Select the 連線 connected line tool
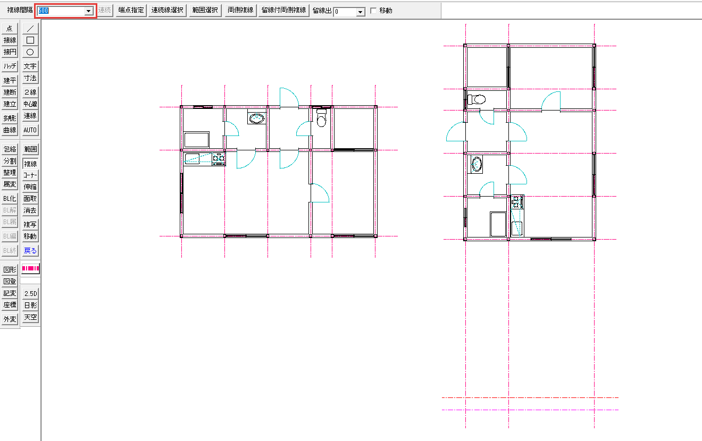This screenshot has height=441, width=702. [30, 116]
